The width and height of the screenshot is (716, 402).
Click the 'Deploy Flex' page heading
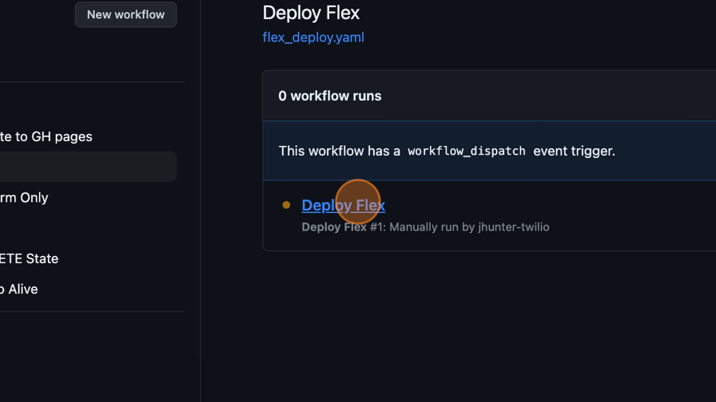pos(311,13)
